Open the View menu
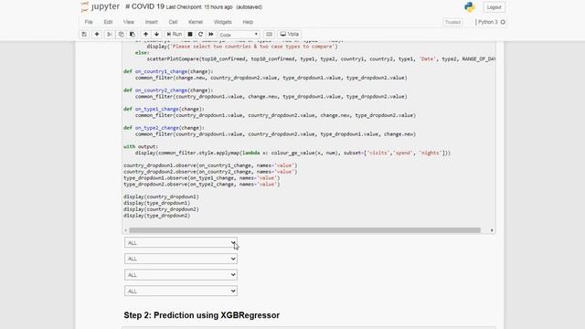This screenshot has width=585, height=329. 129,22
